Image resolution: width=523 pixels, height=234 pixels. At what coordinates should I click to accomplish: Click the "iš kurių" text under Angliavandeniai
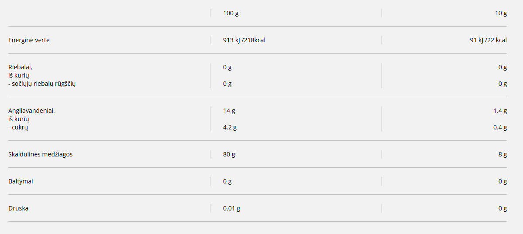pyautogui.click(x=19, y=119)
